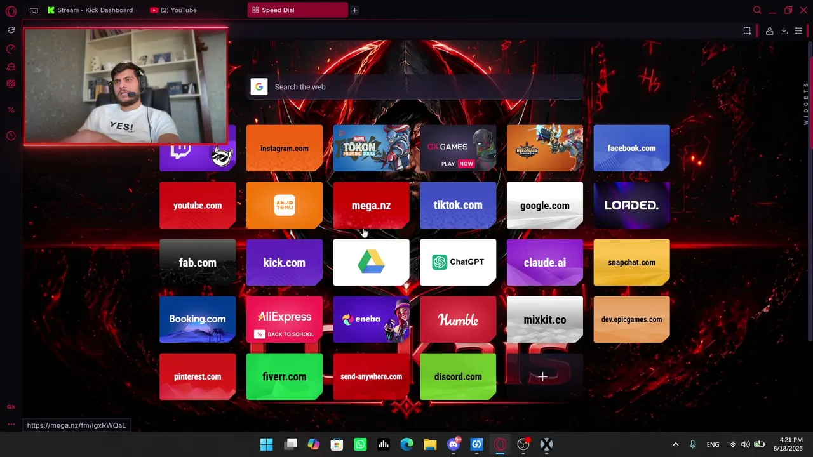Open the tab search magnifier icon

(757, 10)
